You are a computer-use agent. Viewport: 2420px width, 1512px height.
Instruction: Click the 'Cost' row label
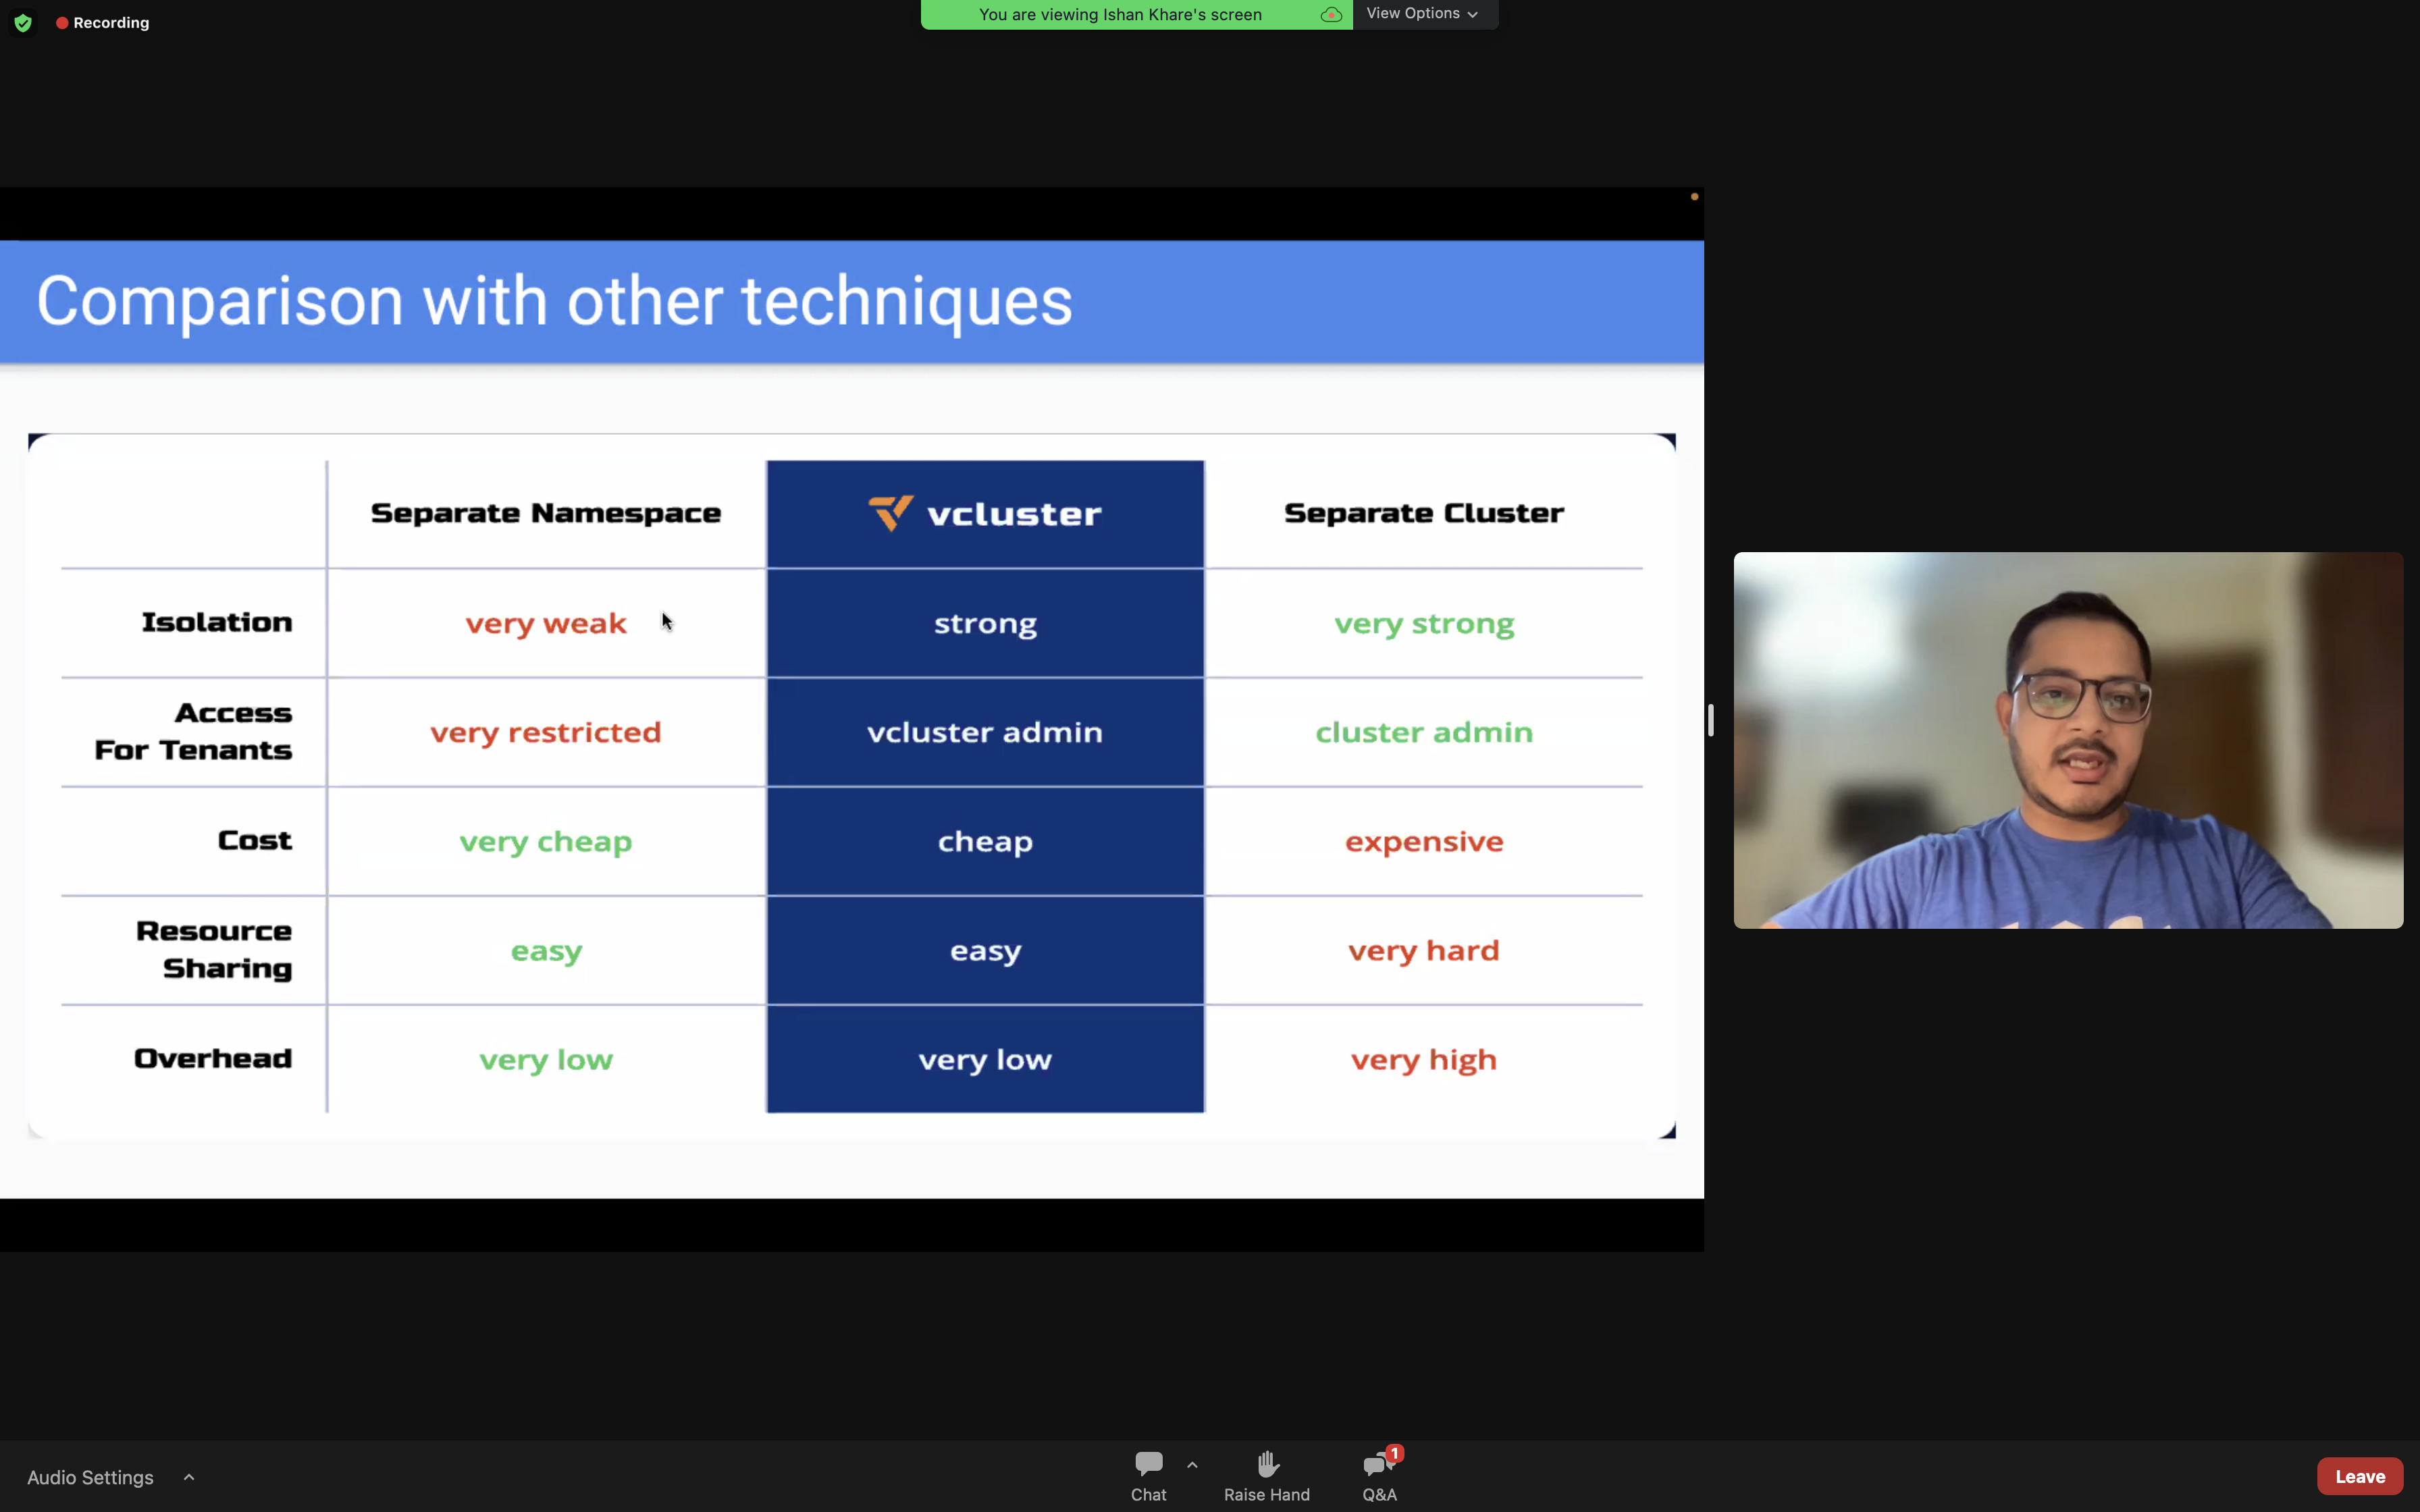click(x=255, y=840)
